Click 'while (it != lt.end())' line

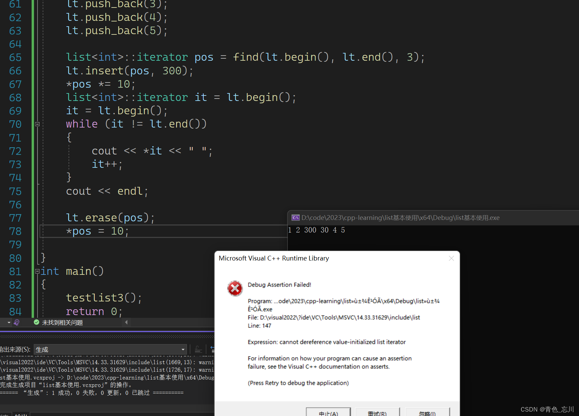(x=136, y=124)
